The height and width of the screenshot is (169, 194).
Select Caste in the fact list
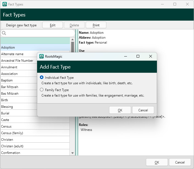click(35, 120)
